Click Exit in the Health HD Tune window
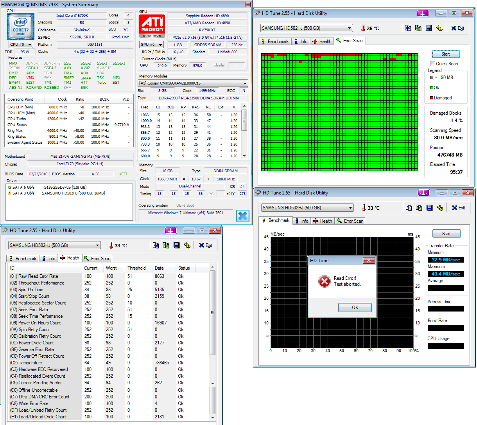This screenshot has height=425, width=477. pyautogui.click(x=206, y=245)
